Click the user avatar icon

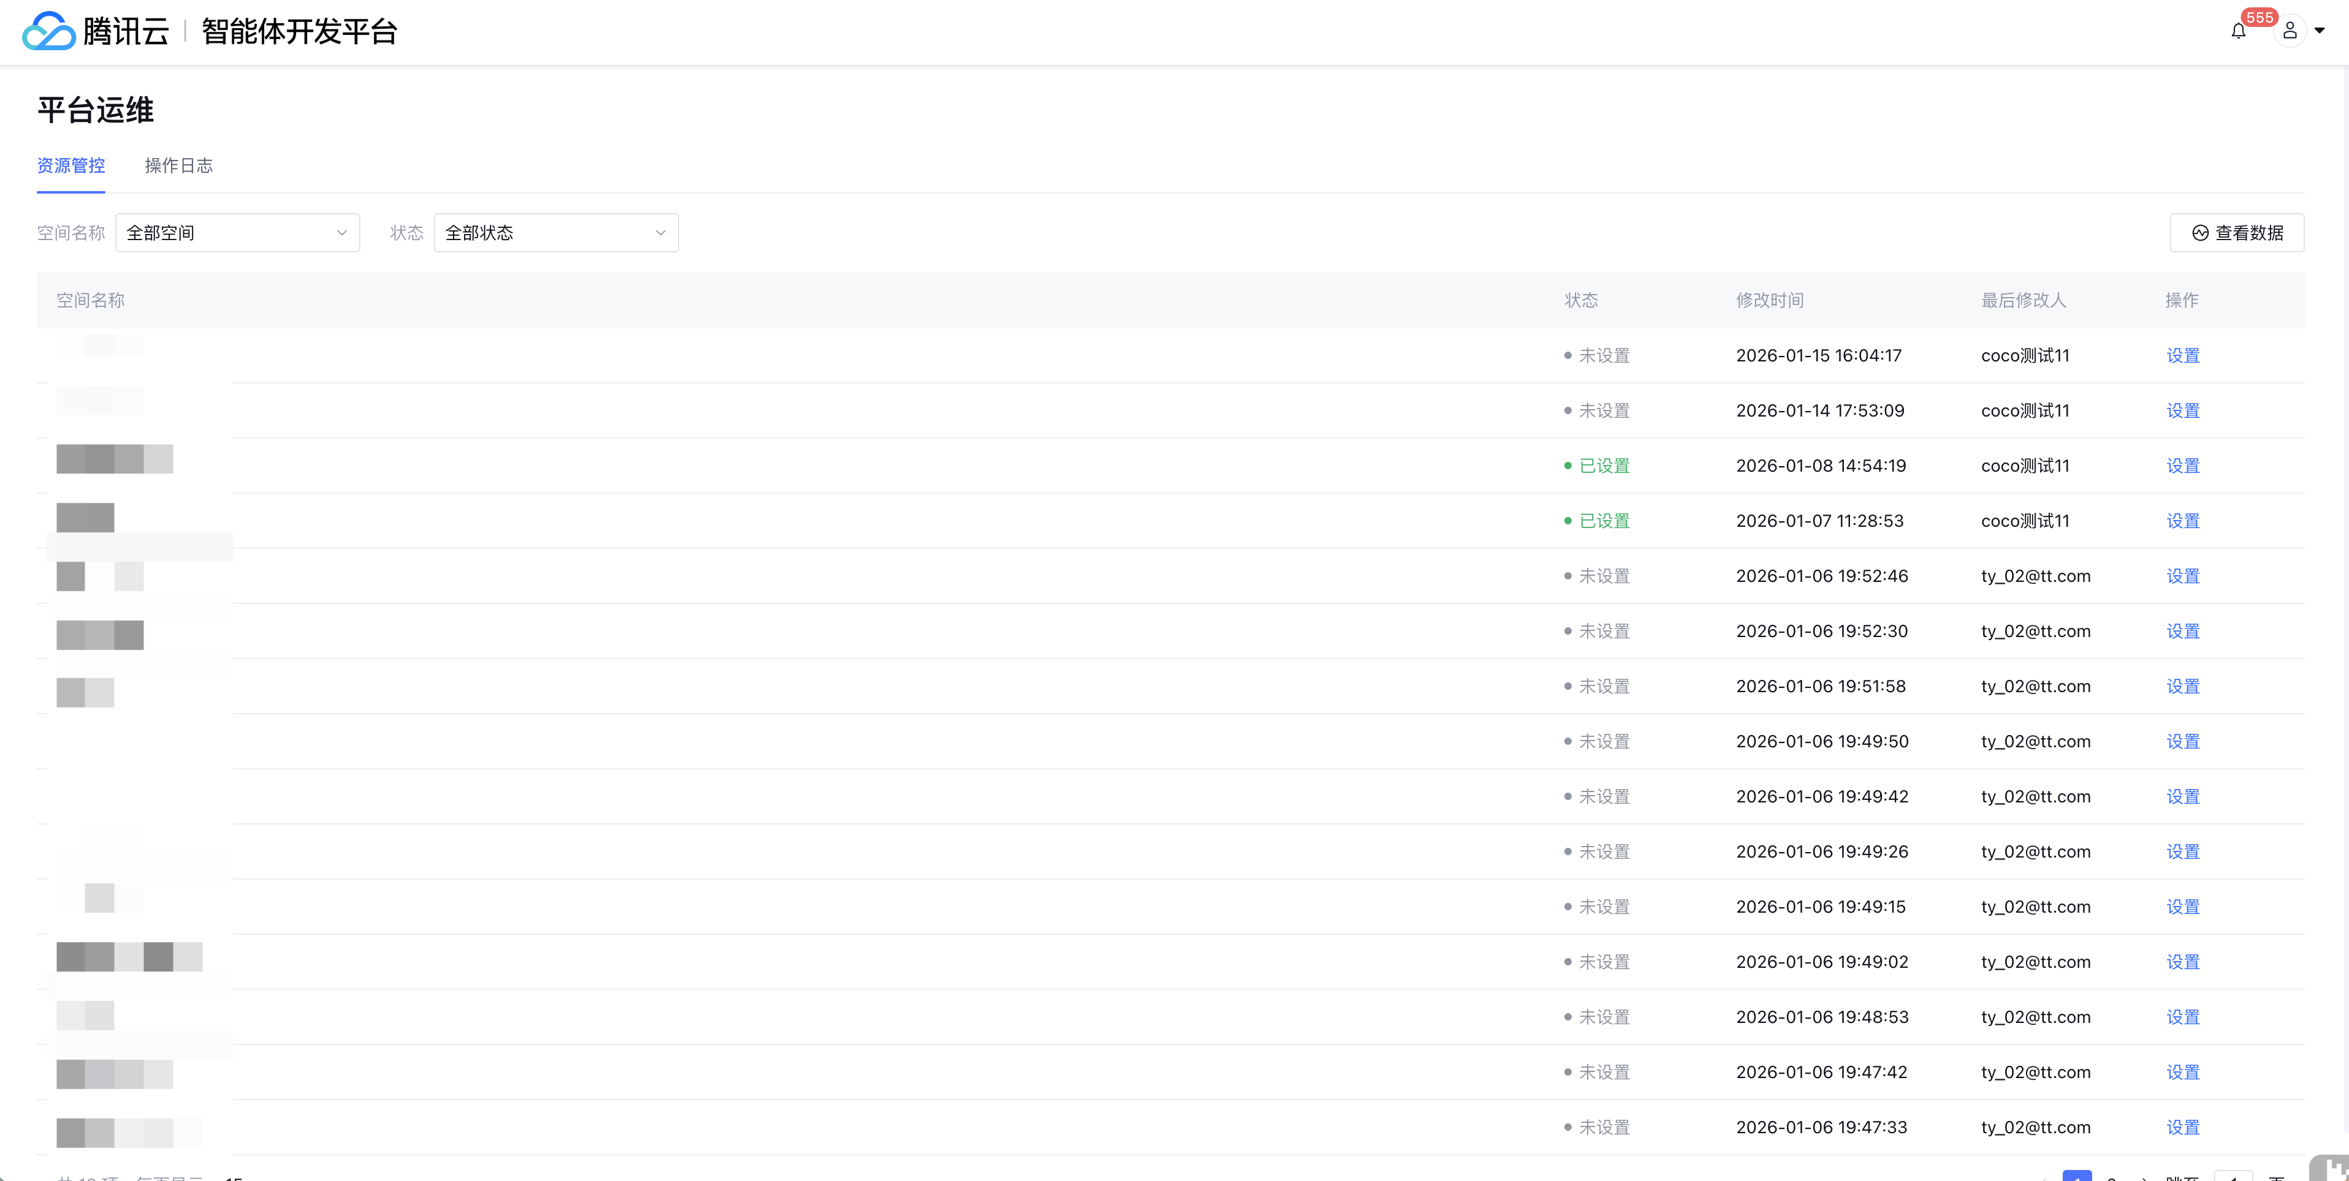click(x=2289, y=31)
